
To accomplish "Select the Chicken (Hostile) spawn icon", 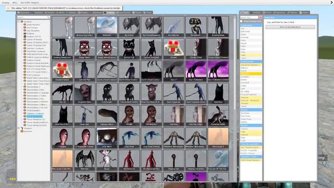I will [62, 71].
